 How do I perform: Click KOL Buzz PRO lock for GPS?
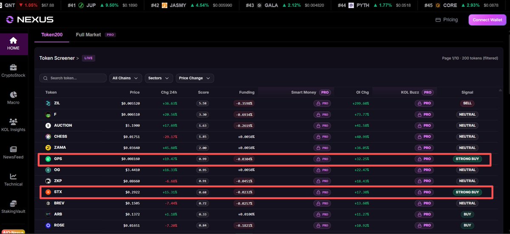pyautogui.click(x=424, y=159)
